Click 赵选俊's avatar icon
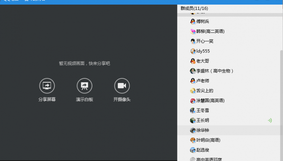Screen dimensions: 283x161 [193, 150]
